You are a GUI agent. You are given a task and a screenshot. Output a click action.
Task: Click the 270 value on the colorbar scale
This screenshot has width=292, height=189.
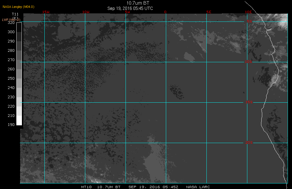pos(11,60)
